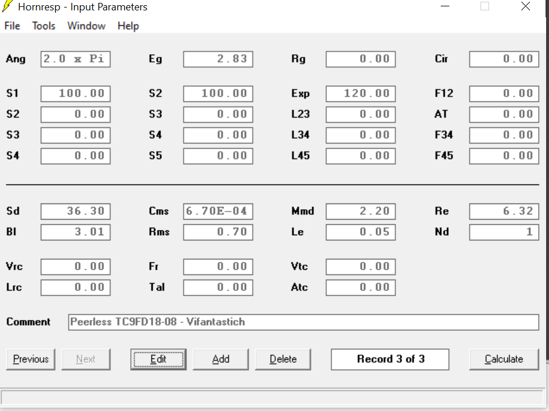Click the greyed-out Next button
This screenshot has height=411, width=549.
pos(86,359)
